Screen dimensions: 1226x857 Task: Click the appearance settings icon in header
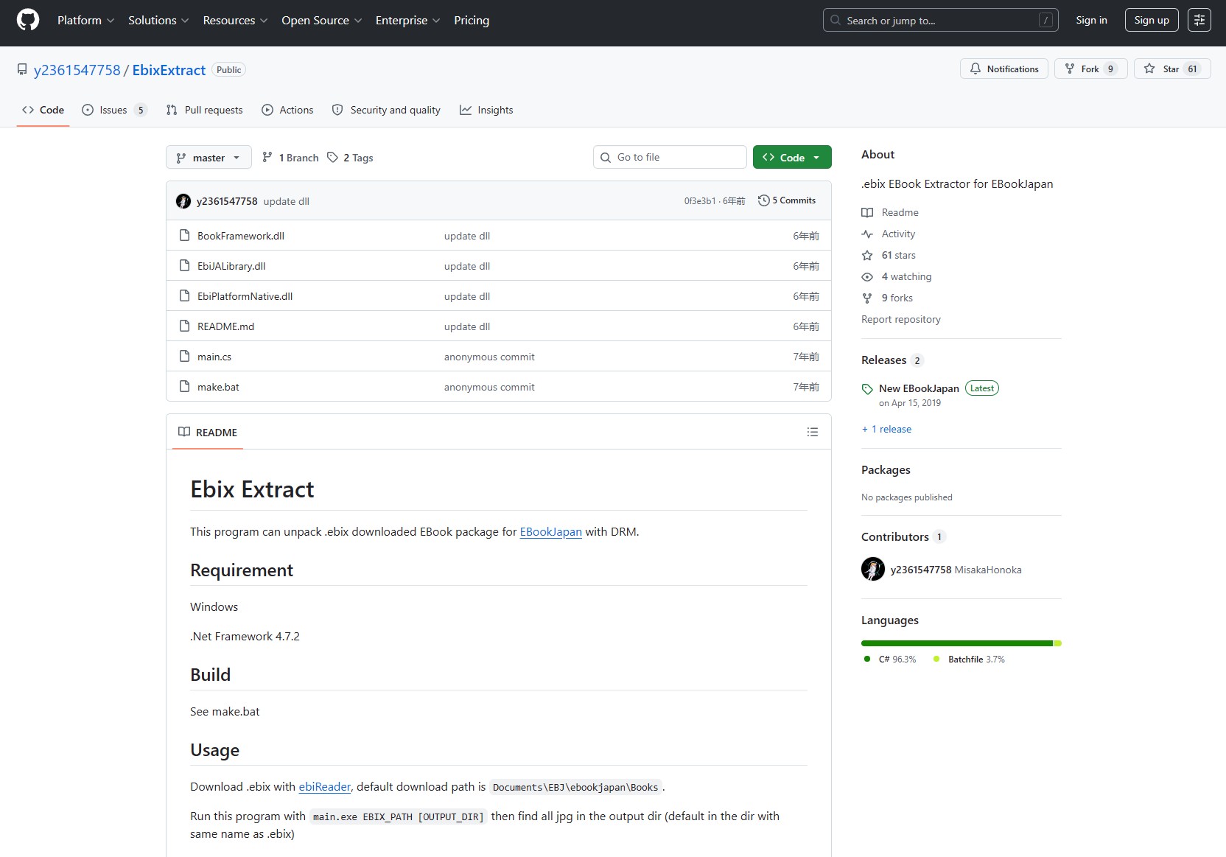[1199, 20]
